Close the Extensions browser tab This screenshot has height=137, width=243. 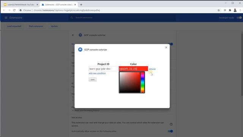pos(75,5)
